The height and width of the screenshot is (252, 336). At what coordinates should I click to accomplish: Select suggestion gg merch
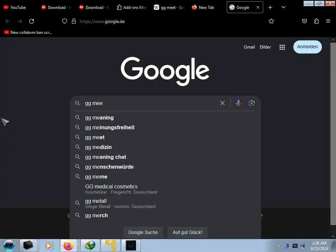[165, 215]
